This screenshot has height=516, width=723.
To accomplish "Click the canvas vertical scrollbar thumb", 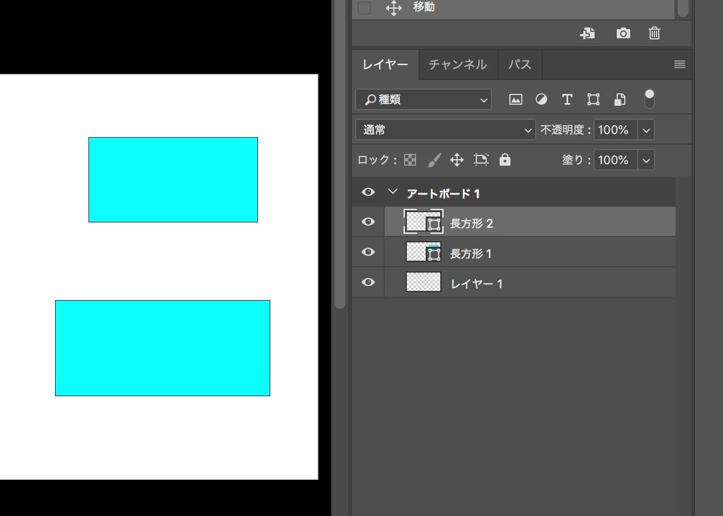I will 340,154.
